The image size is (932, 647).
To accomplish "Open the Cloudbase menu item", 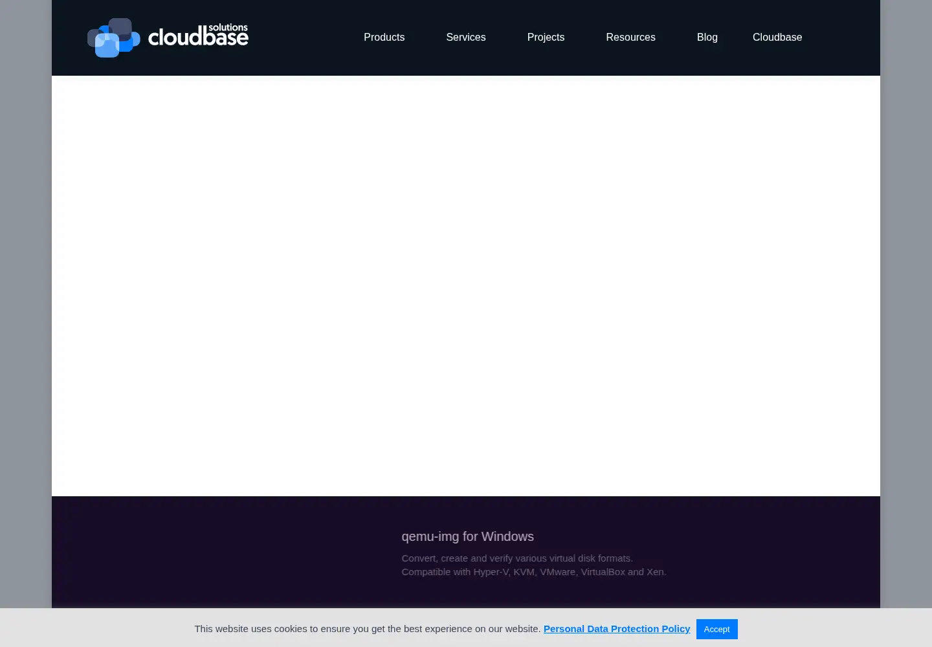I will tap(777, 38).
